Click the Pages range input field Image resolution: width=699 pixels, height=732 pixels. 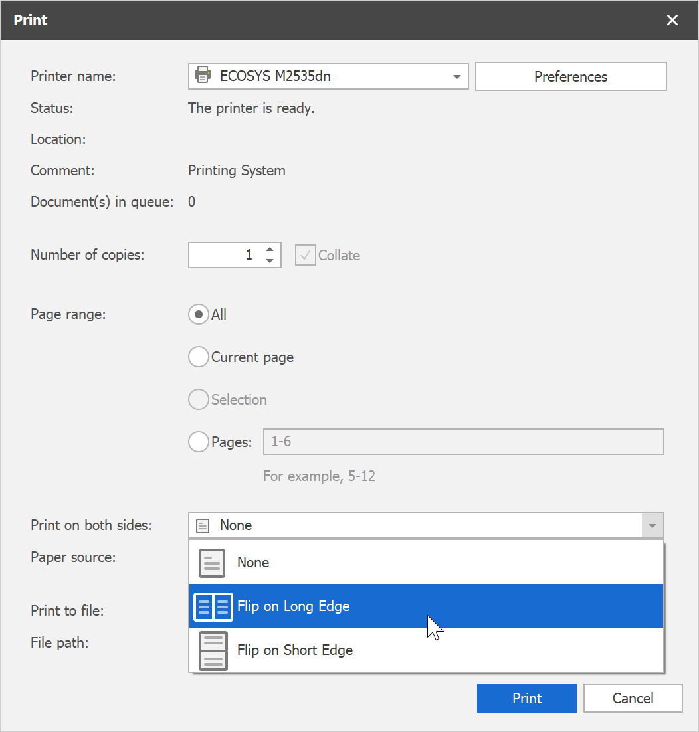(x=463, y=442)
